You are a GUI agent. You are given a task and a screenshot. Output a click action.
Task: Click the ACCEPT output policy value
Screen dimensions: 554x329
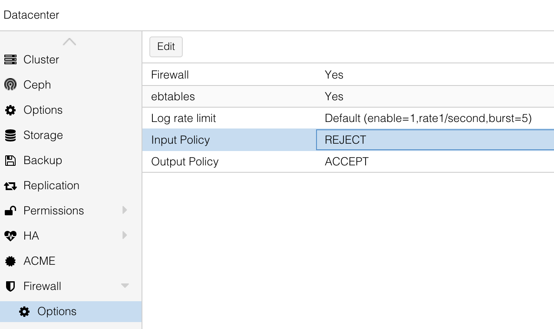[346, 161]
